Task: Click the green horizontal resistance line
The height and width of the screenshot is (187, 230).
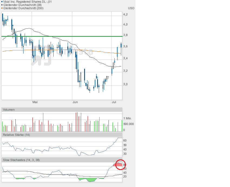Action: click(x=62, y=36)
